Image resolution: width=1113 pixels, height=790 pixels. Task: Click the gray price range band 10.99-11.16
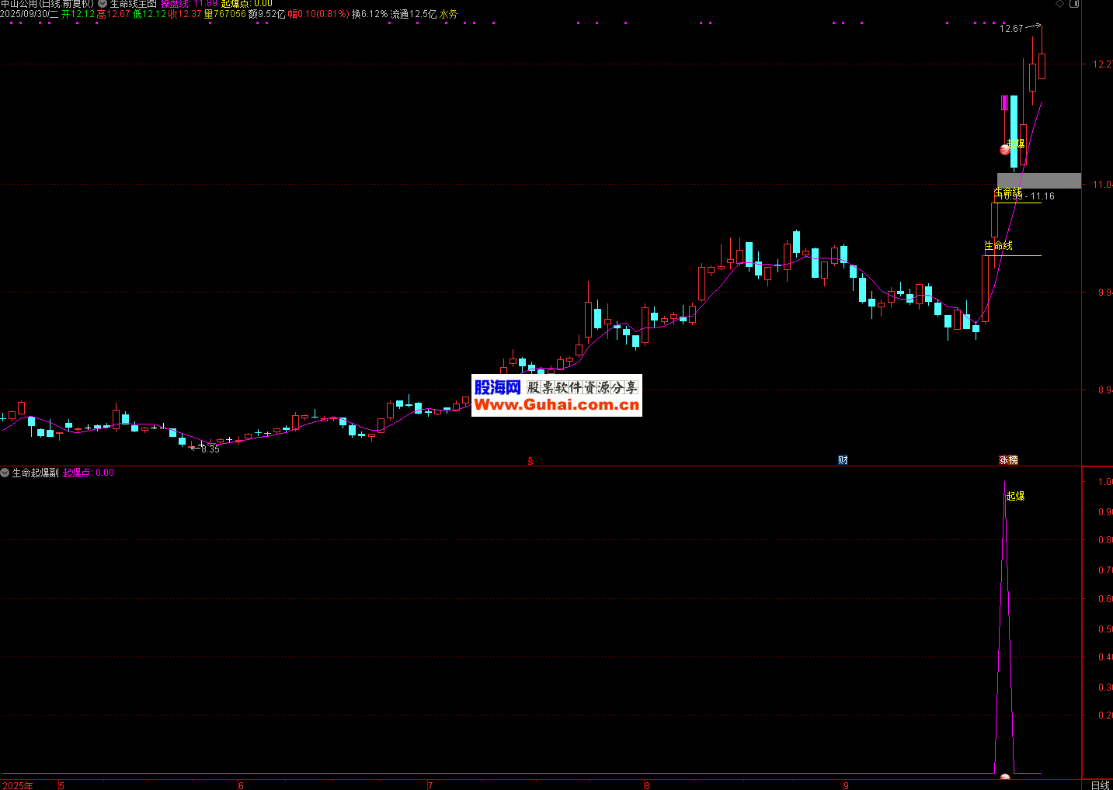coord(1038,181)
